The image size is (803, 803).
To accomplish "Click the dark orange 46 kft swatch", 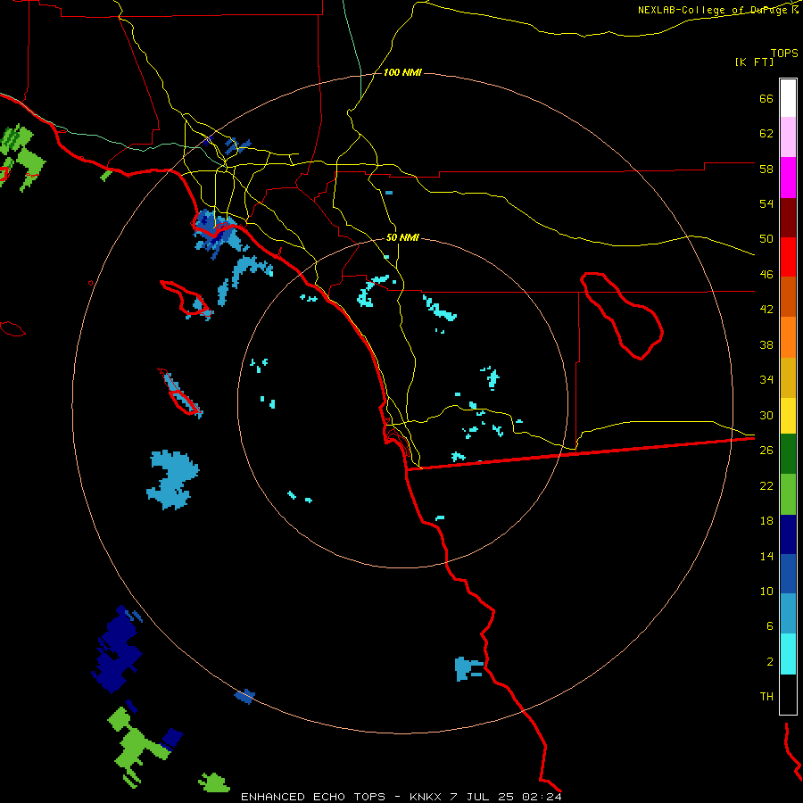I will [x=788, y=297].
